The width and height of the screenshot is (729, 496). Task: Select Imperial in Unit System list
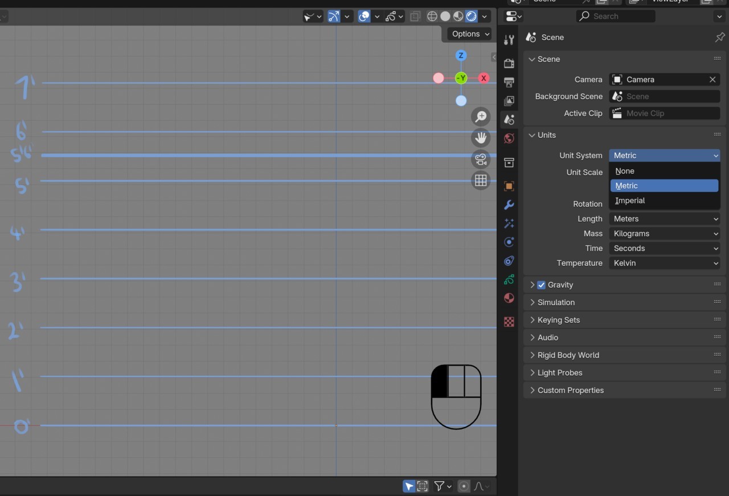tap(664, 200)
